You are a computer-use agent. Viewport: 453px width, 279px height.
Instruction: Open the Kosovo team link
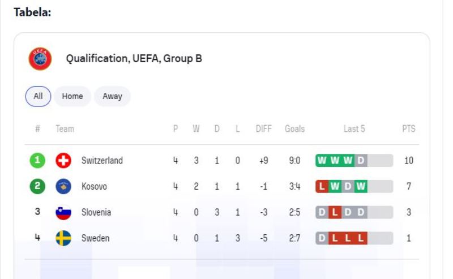click(x=94, y=187)
